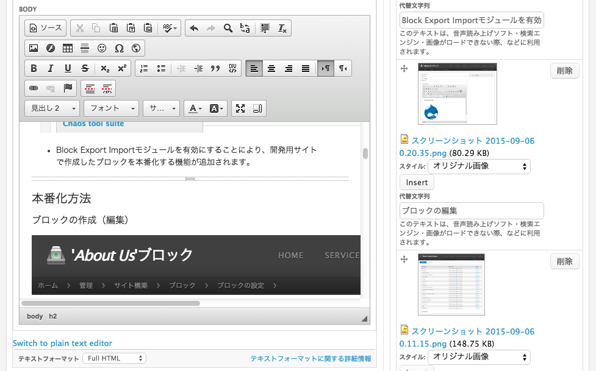596x371 pixels.
Task: Click Switch to plain text editor
Action: point(62,343)
